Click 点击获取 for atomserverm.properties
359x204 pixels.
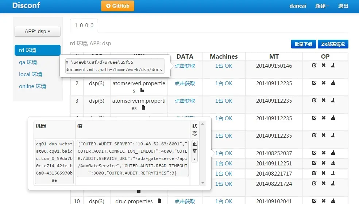pos(185,101)
